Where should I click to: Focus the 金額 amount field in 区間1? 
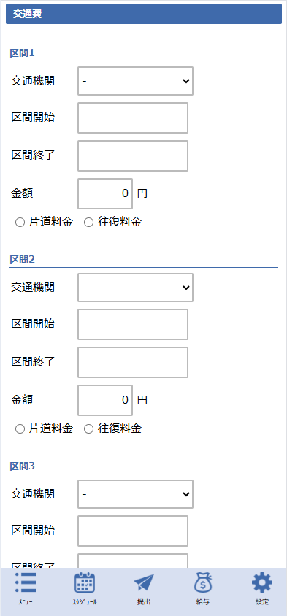pyautogui.click(x=105, y=193)
